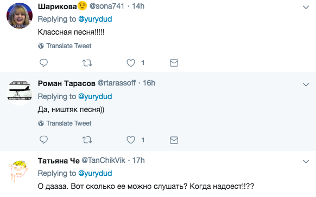The width and height of the screenshot is (316, 197).
Task: Send Шарикова's tweet via direct message icon
Action: click(174, 63)
